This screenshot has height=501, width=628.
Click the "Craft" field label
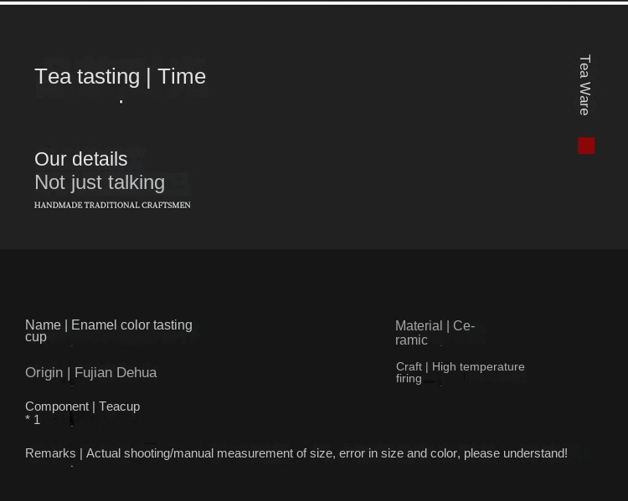[x=409, y=366]
